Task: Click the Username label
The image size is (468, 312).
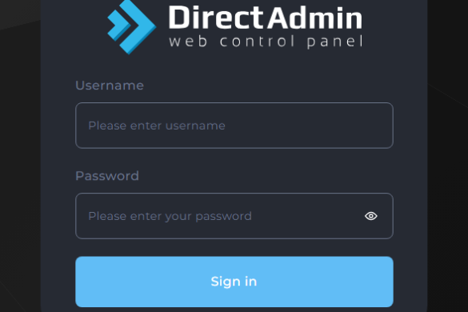Action: point(110,86)
